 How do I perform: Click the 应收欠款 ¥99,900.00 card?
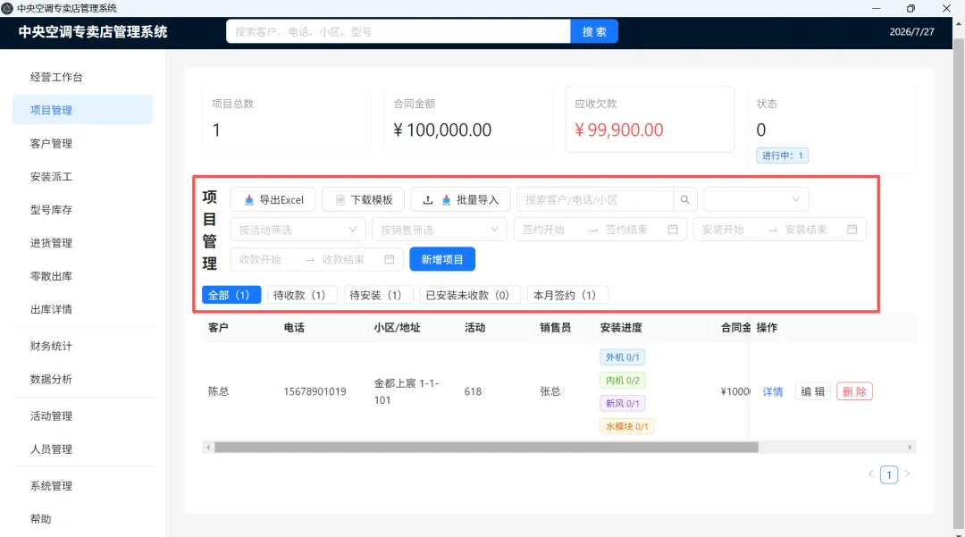pyautogui.click(x=650, y=119)
